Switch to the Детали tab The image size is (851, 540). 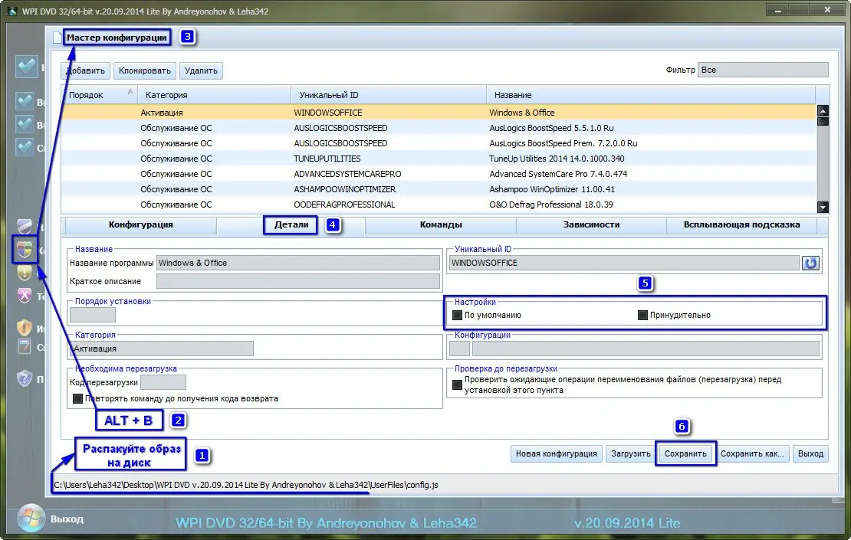(x=291, y=224)
